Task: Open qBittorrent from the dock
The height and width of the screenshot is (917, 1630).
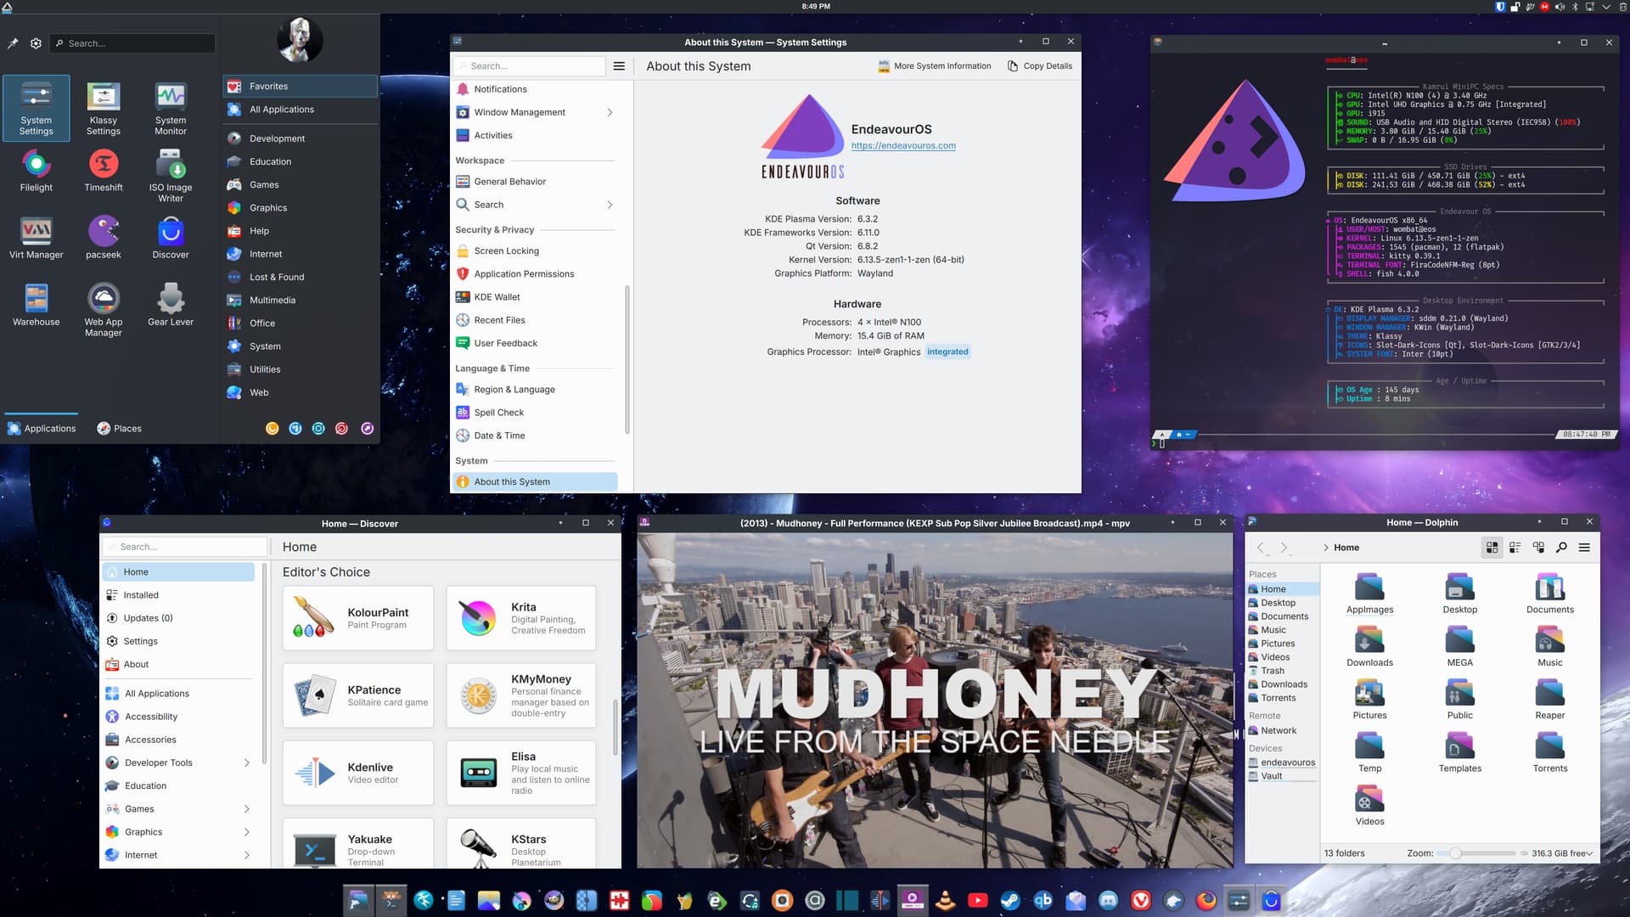Action: tap(1043, 901)
